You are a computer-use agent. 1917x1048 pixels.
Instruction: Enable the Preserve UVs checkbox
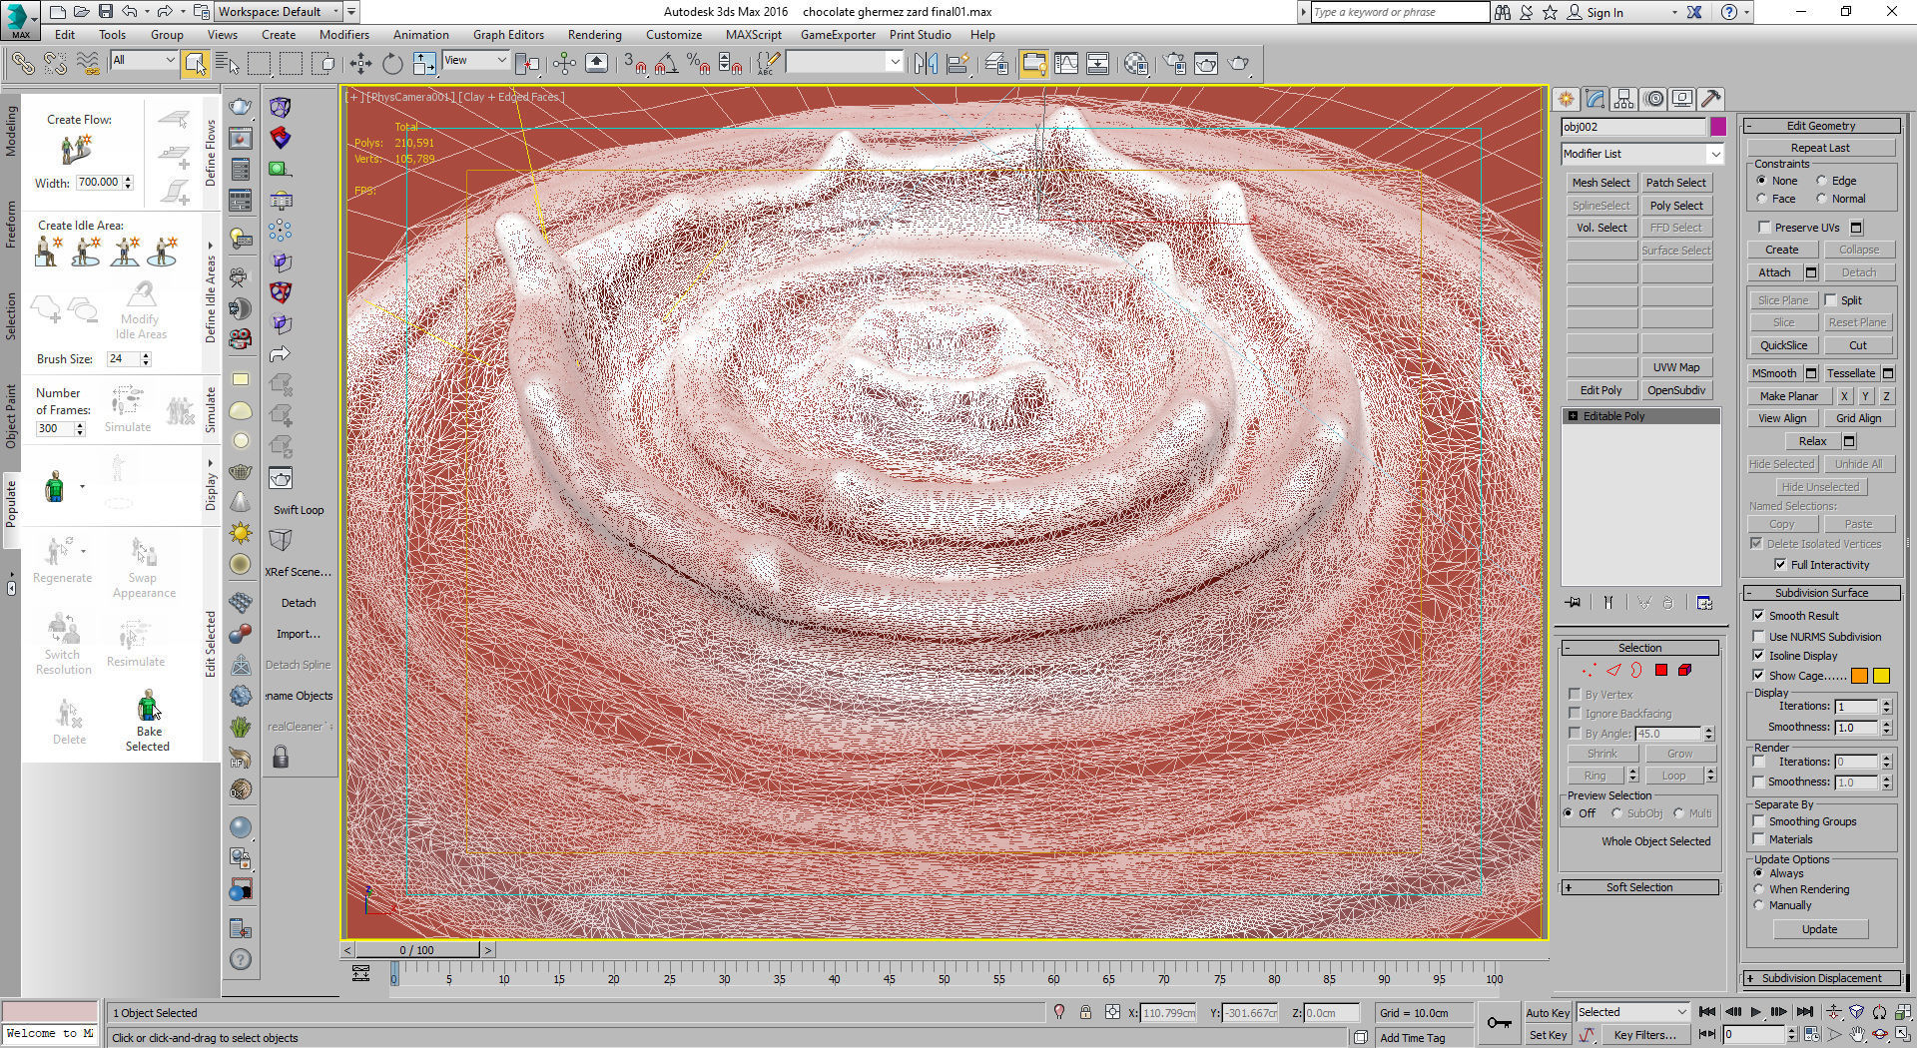(x=1764, y=228)
